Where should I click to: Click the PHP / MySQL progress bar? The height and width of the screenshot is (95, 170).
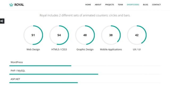85,74
